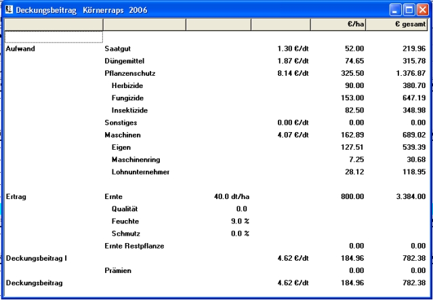Viewport: 433px width, 300px height.
Task: Expand the Maschinen category row
Action: tap(123, 134)
